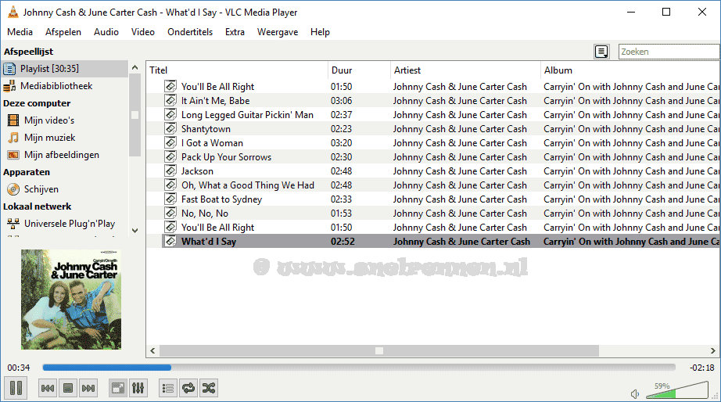Select Playlist [30:35] in sidebar
This screenshot has width=721, height=402.
click(65, 69)
